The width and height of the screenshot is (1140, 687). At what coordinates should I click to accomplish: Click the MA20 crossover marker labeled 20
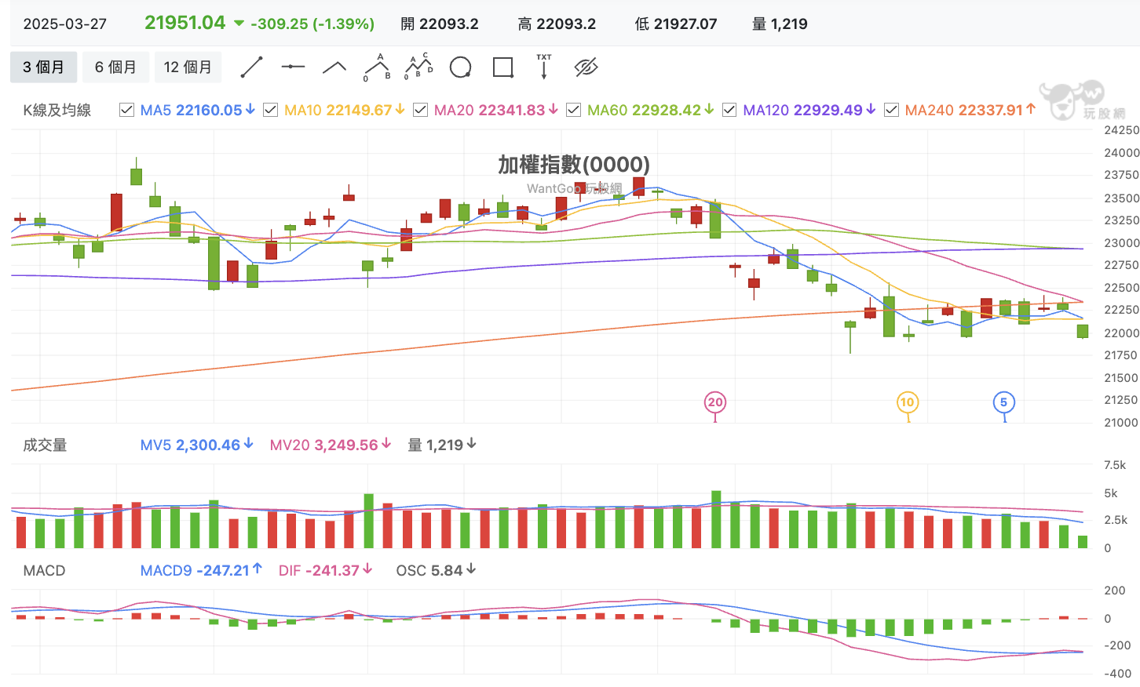point(714,402)
